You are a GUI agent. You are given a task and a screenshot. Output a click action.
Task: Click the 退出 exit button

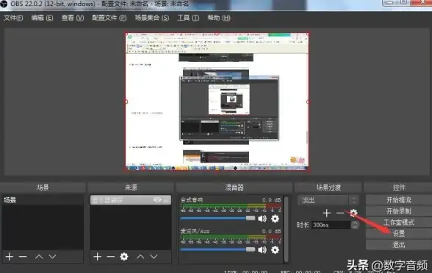[x=399, y=245]
